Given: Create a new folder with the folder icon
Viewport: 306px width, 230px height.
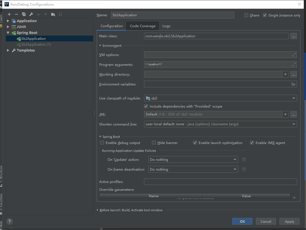Looking at the screenshot, I should point(53,14).
